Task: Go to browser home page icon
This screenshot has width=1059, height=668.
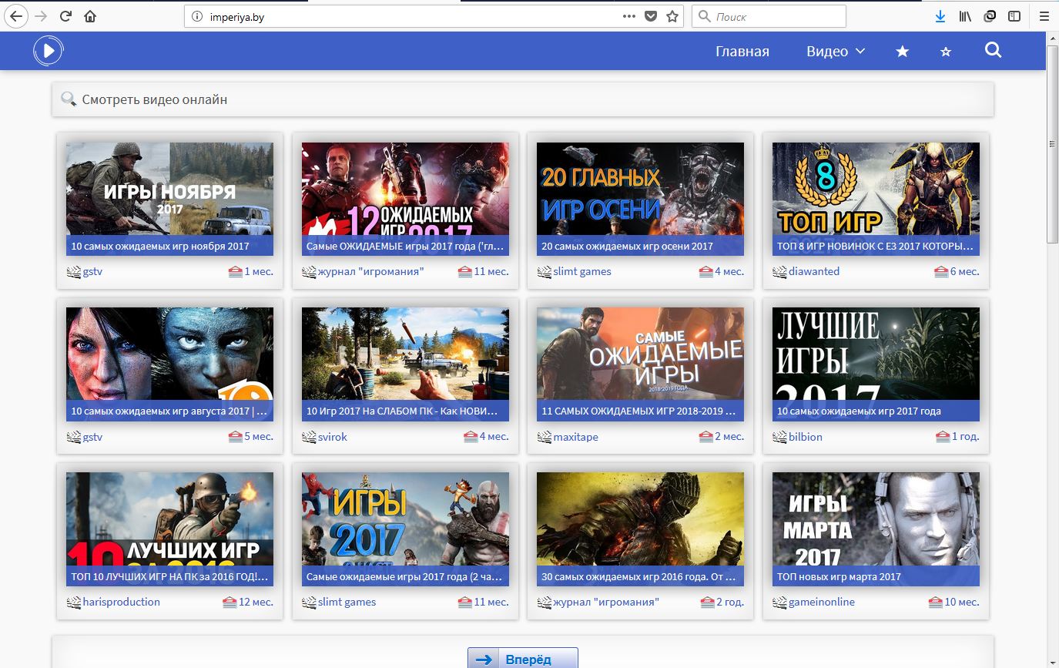Action: coord(90,16)
